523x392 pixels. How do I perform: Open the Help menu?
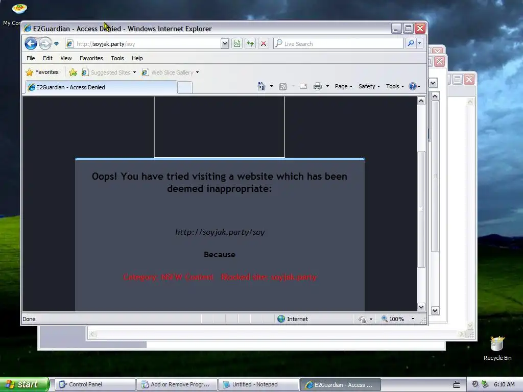pyautogui.click(x=137, y=58)
